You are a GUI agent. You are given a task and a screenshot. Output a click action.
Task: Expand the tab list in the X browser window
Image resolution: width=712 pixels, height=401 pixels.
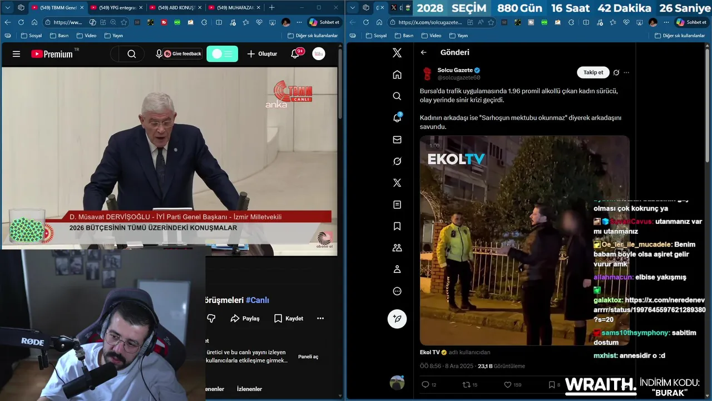[353, 8]
